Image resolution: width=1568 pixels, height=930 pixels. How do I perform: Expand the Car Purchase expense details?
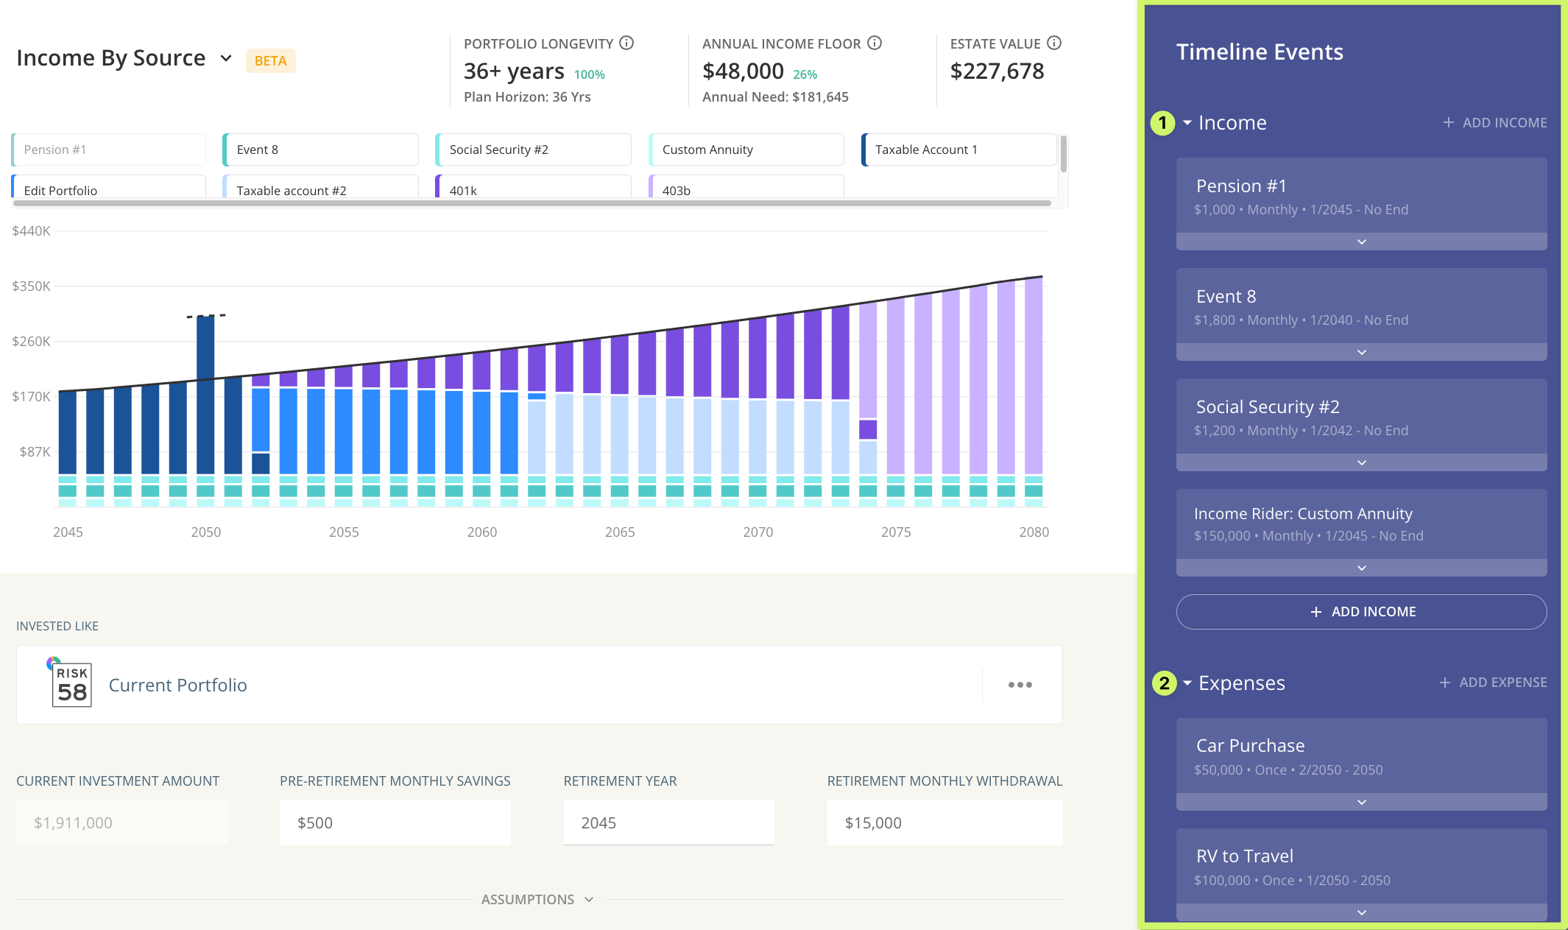tap(1360, 802)
